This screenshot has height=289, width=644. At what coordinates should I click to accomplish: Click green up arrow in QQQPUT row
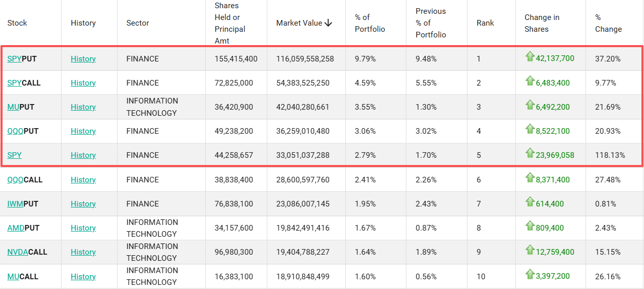click(530, 129)
